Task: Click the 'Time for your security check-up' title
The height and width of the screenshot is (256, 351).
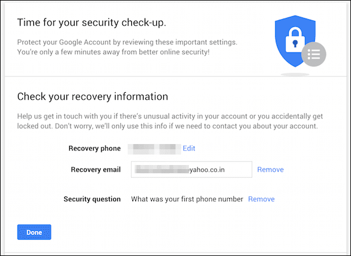Action: [92, 23]
